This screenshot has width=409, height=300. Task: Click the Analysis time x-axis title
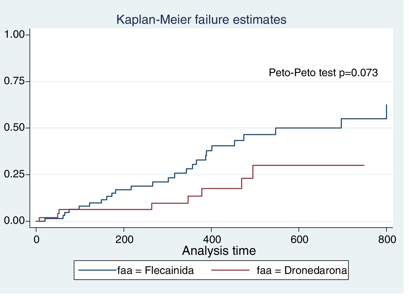(x=219, y=251)
